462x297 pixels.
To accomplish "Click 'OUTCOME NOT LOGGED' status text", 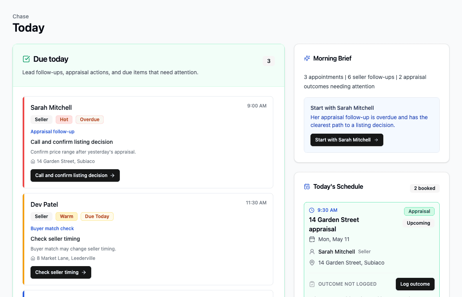I will tap(347, 284).
